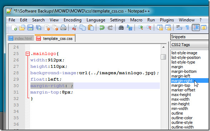
Task: Select max-height snippet
Action: point(181,95)
